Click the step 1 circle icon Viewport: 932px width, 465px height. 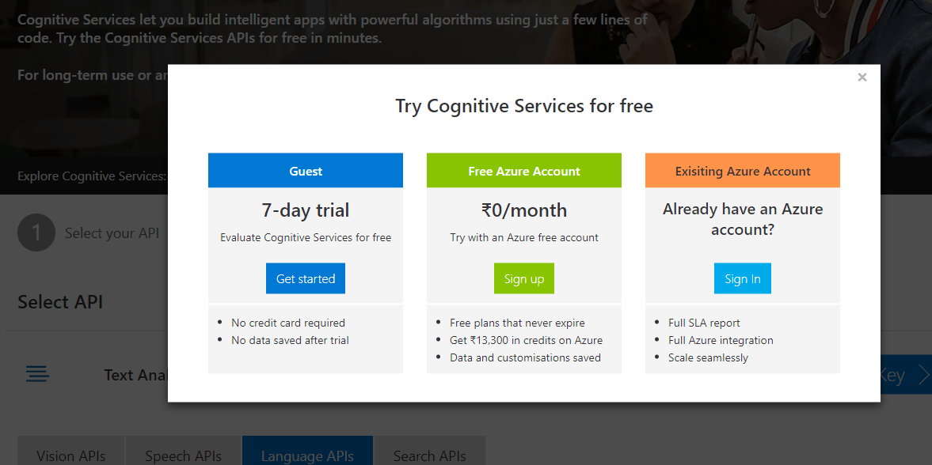point(36,232)
